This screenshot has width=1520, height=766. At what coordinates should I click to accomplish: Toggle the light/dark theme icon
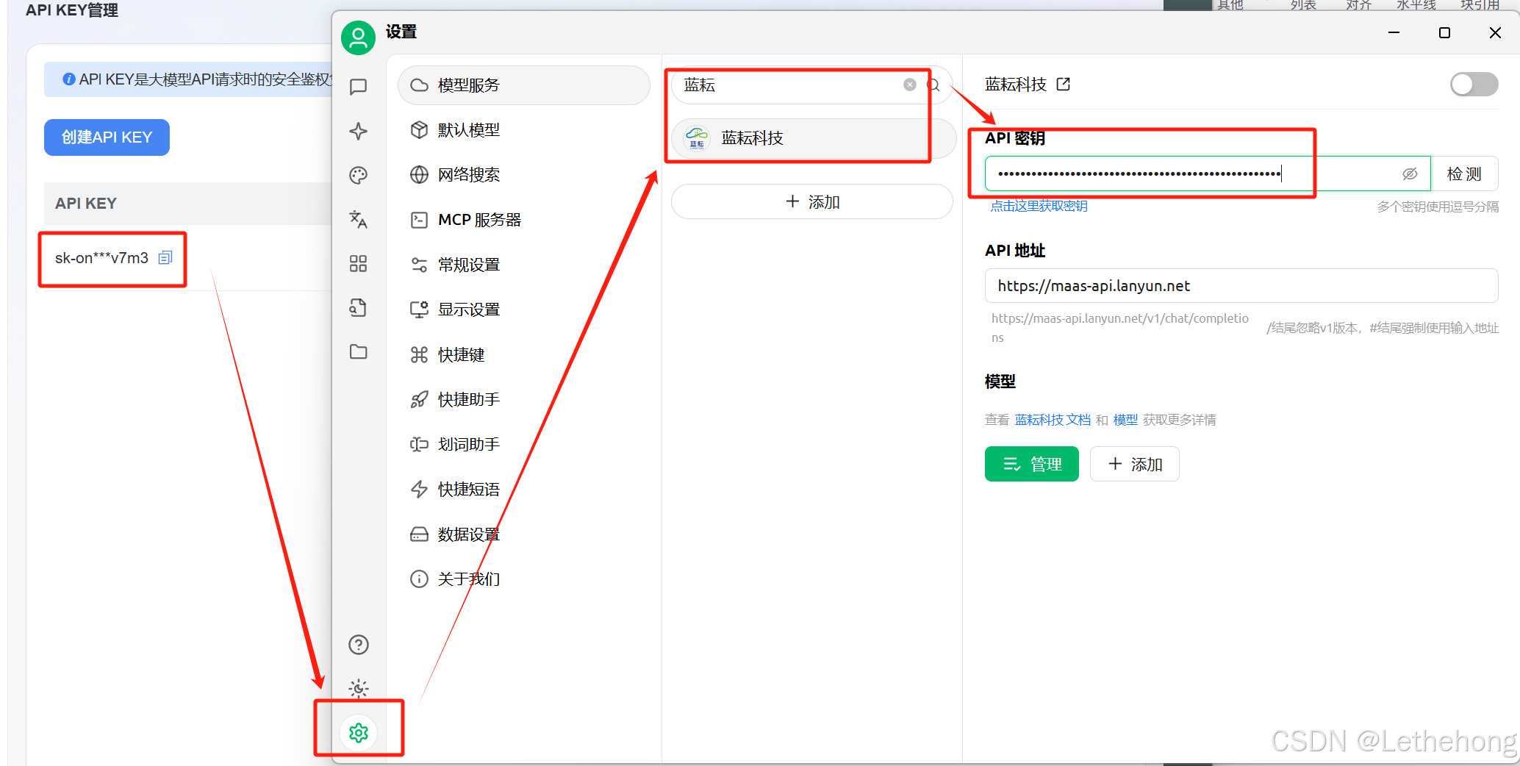coord(358,689)
